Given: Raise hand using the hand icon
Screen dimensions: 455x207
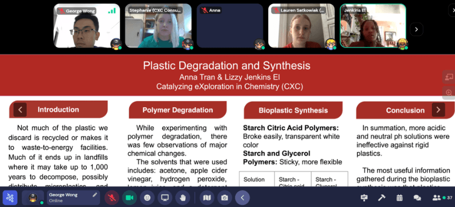Looking at the screenshot, I should pos(182,198).
